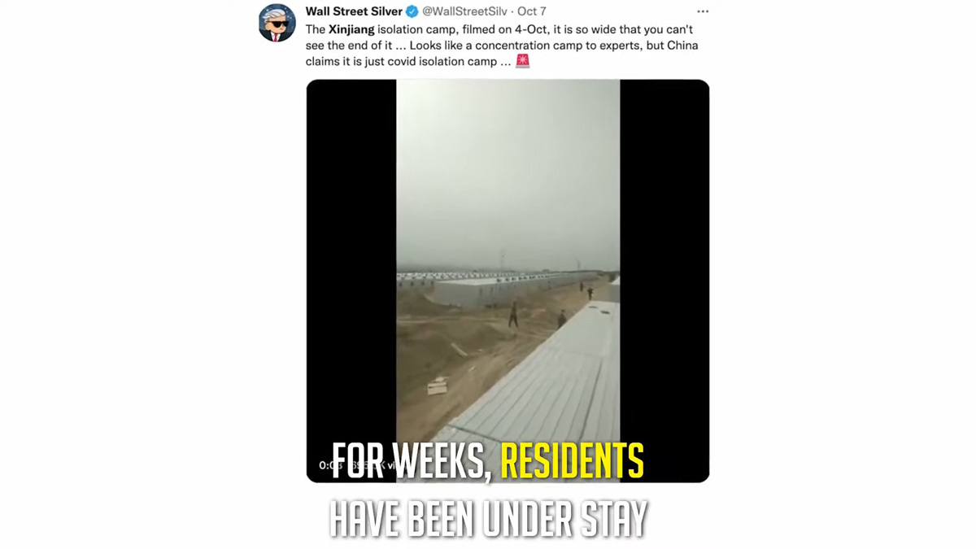Open the @WallStreetSilv handle link
976x549 pixels.
tap(464, 11)
